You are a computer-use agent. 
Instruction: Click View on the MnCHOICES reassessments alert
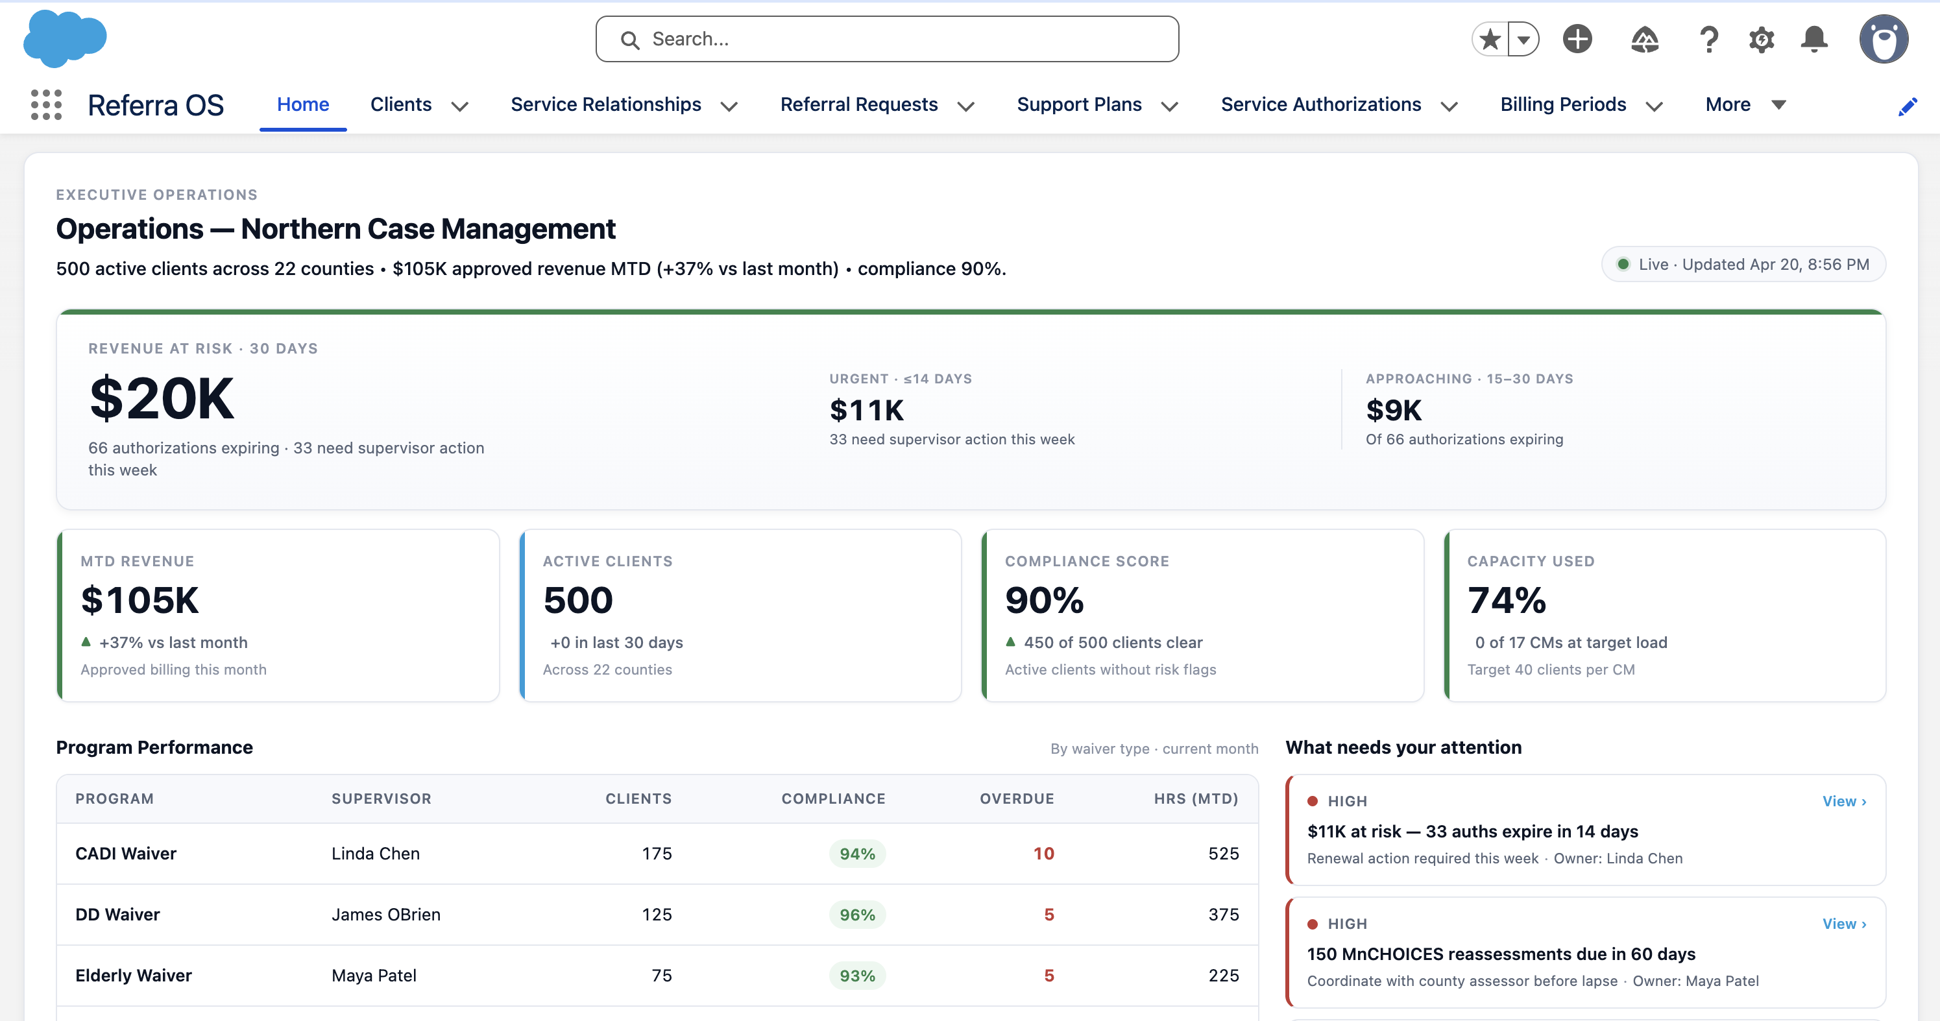[x=1843, y=924]
